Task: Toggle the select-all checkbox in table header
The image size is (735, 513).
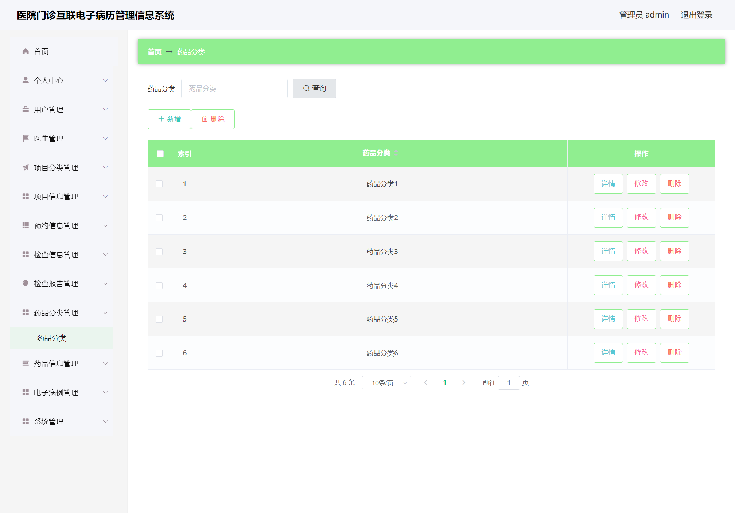Action: tap(160, 153)
